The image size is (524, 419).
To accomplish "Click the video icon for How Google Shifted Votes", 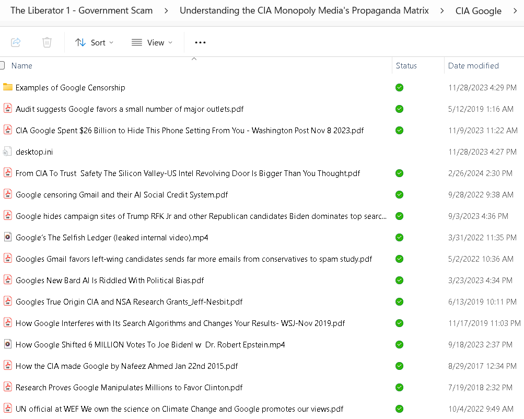I will coord(7,345).
